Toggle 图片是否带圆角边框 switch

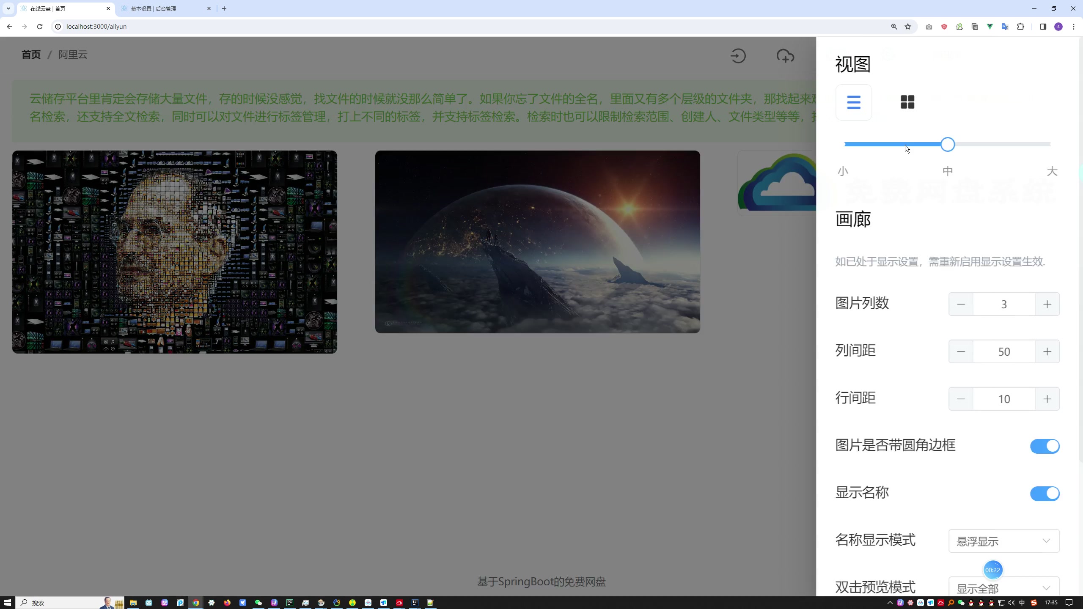1045,446
